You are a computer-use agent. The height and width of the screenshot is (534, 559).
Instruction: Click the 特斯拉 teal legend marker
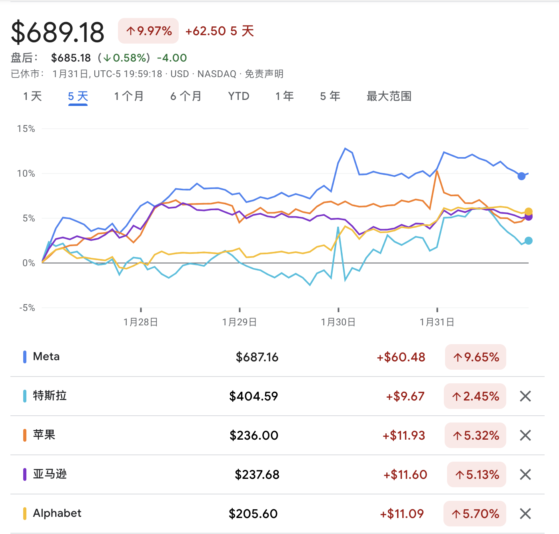(x=25, y=396)
